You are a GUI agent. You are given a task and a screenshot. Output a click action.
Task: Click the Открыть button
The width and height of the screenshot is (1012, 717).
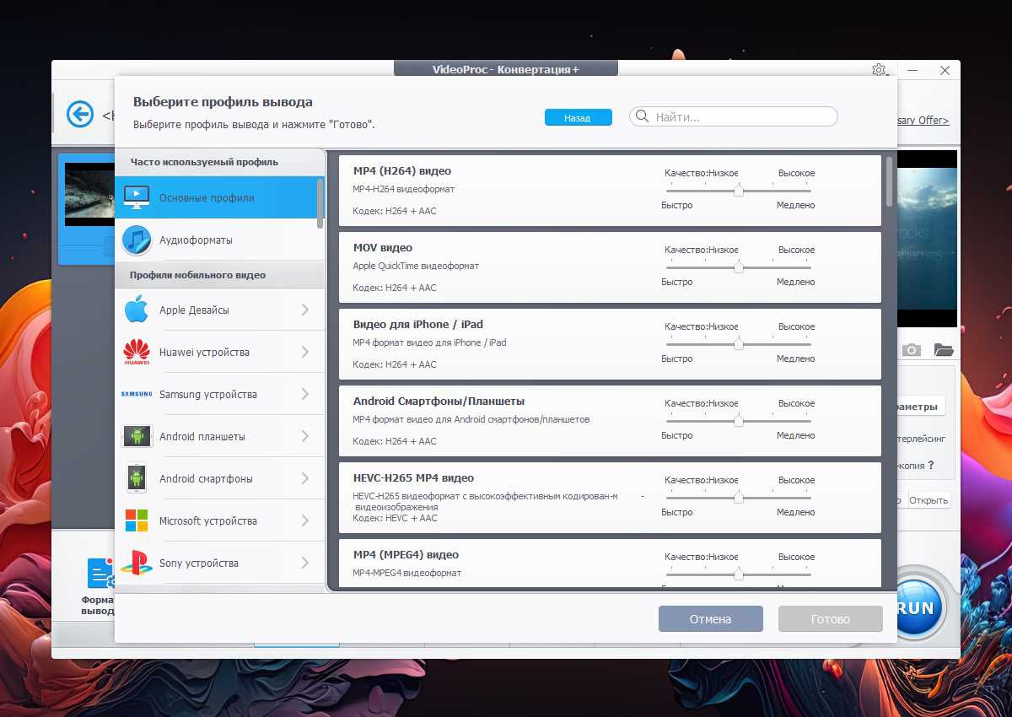pyautogui.click(x=929, y=500)
